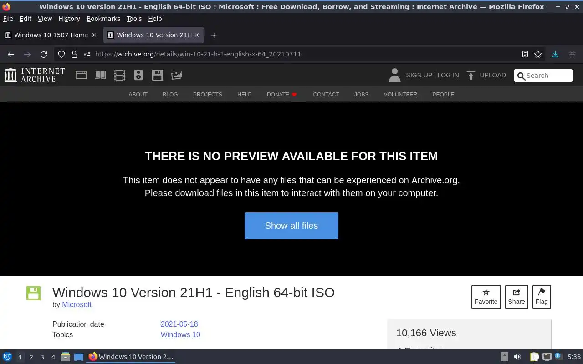The image size is (583, 364).
Task: Focus the Internet Archive search field
Action: 543,76
